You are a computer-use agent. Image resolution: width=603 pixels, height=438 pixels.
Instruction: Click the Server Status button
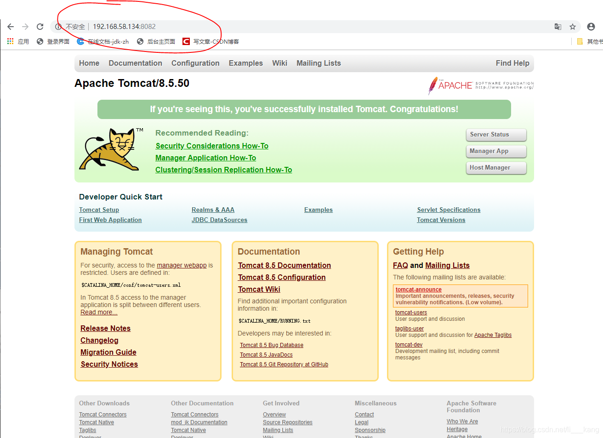tap(496, 135)
